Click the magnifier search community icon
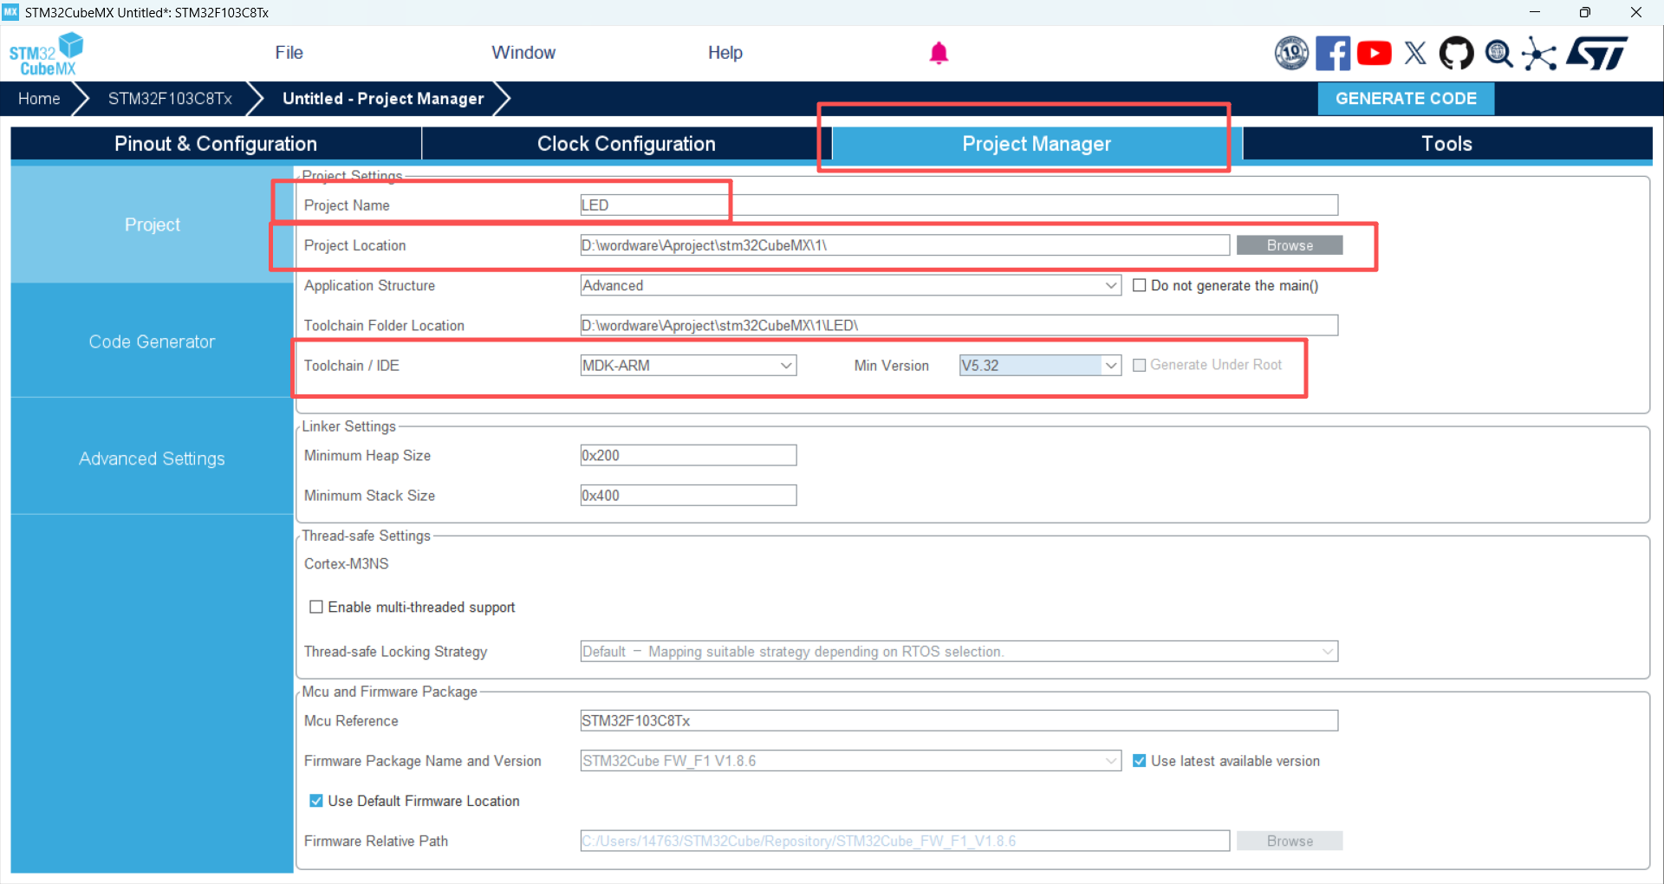The image size is (1664, 884). point(1498,54)
